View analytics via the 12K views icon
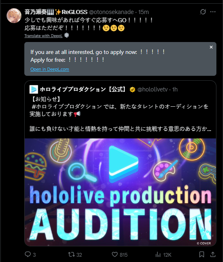223x262 pixels. [158, 255]
